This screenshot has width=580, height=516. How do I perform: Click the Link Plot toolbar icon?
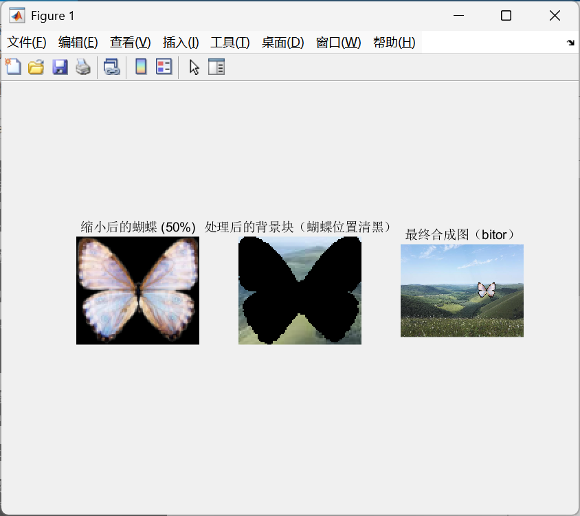111,67
